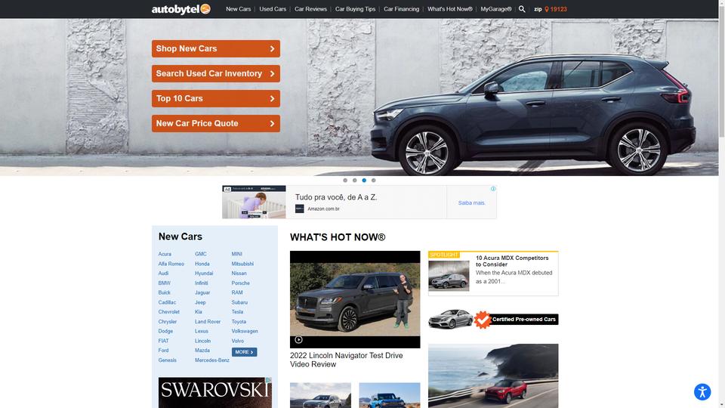725x408 pixels.
Task: Select Volvo brand link
Action: (x=238, y=341)
